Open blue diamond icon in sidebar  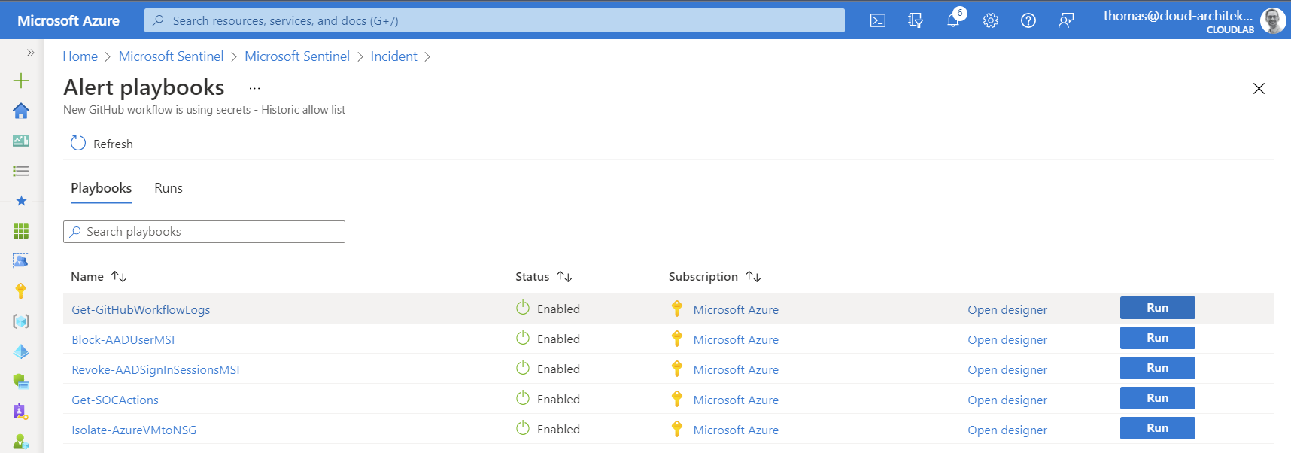point(21,351)
